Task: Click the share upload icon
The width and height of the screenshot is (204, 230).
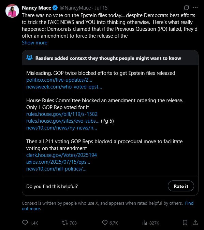Action: (x=195, y=223)
